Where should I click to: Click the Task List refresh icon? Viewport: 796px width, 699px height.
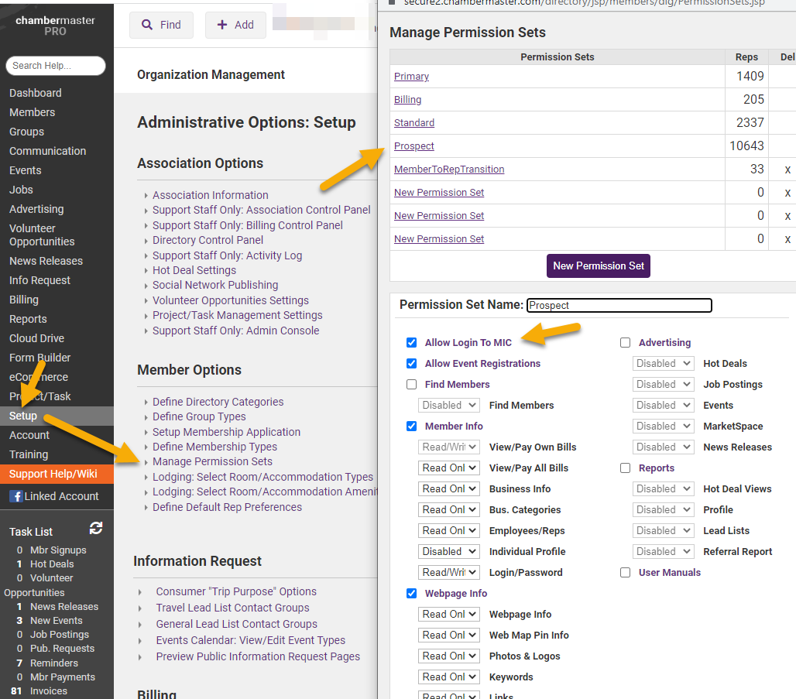tap(96, 528)
